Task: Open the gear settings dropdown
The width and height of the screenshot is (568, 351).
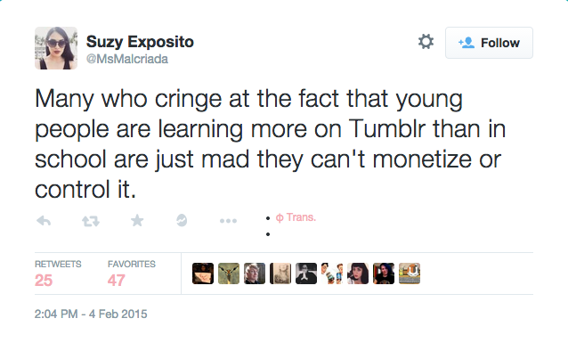Action: pos(426,42)
